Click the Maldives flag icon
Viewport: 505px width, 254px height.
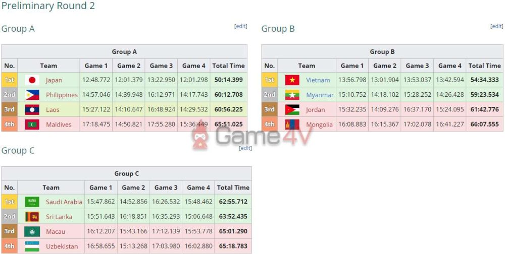(x=32, y=124)
